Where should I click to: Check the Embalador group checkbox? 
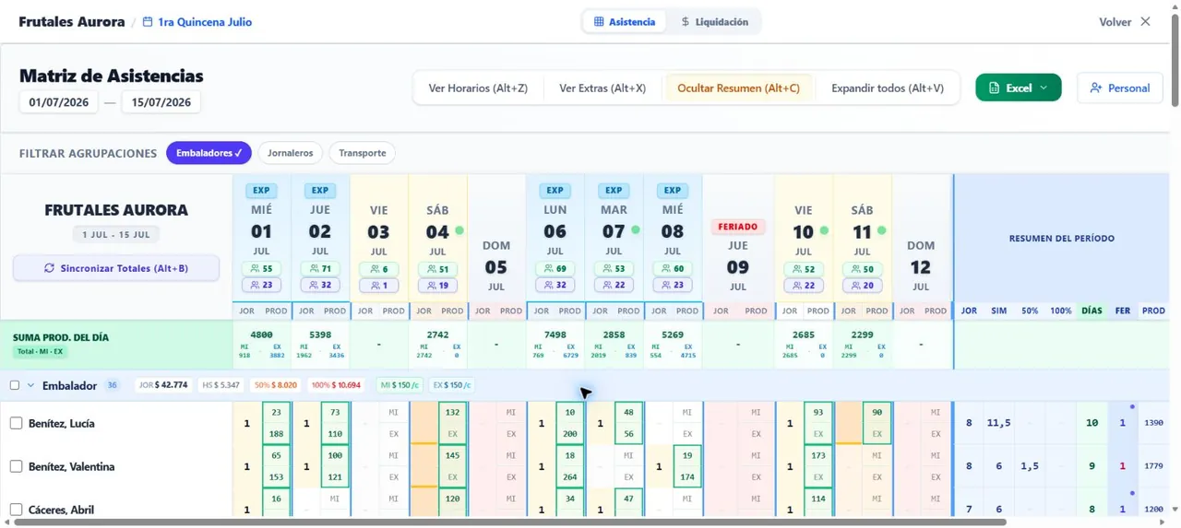tap(14, 385)
